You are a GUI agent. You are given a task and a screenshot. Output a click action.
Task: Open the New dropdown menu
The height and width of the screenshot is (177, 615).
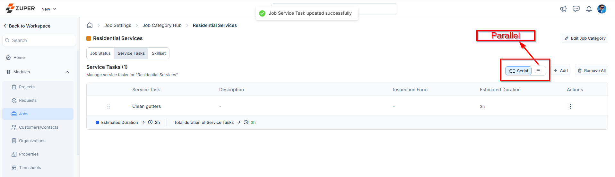[x=49, y=9]
